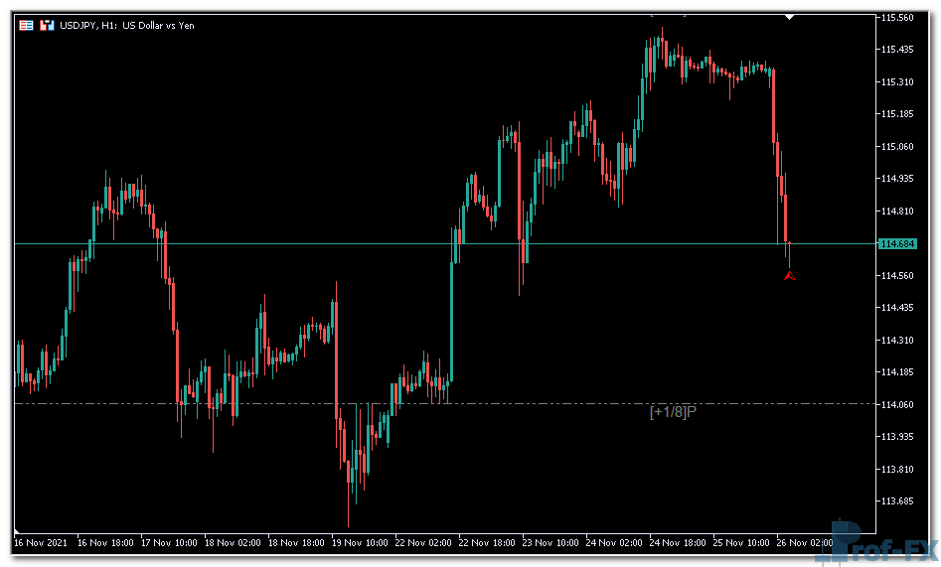This screenshot has height=567, width=941.
Task: Click the 25 Nov 10:00 time label
Action: pos(740,543)
